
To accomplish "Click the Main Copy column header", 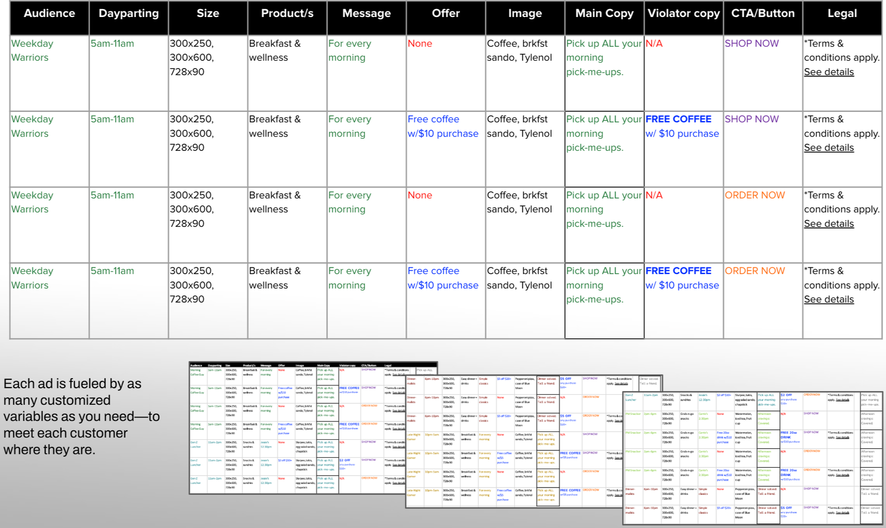I will tap(604, 14).
